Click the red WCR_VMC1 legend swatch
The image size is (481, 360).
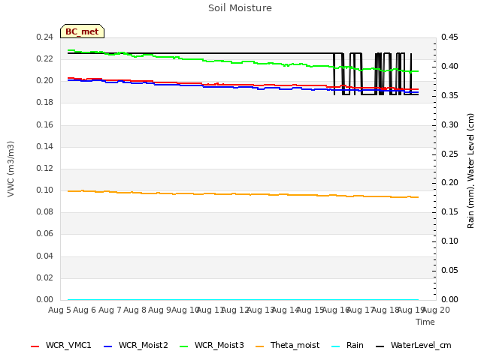pyautogui.click(x=35, y=346)
